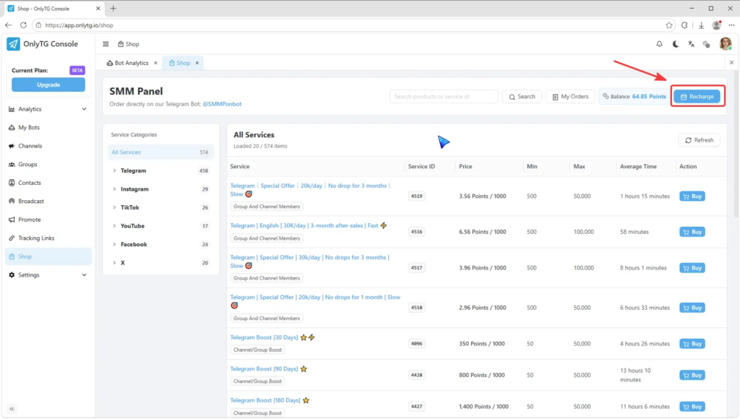This screenshot has height=419, width=740.
Task: Close the Bot Analytics tab
Action: [x=155, y=63]
